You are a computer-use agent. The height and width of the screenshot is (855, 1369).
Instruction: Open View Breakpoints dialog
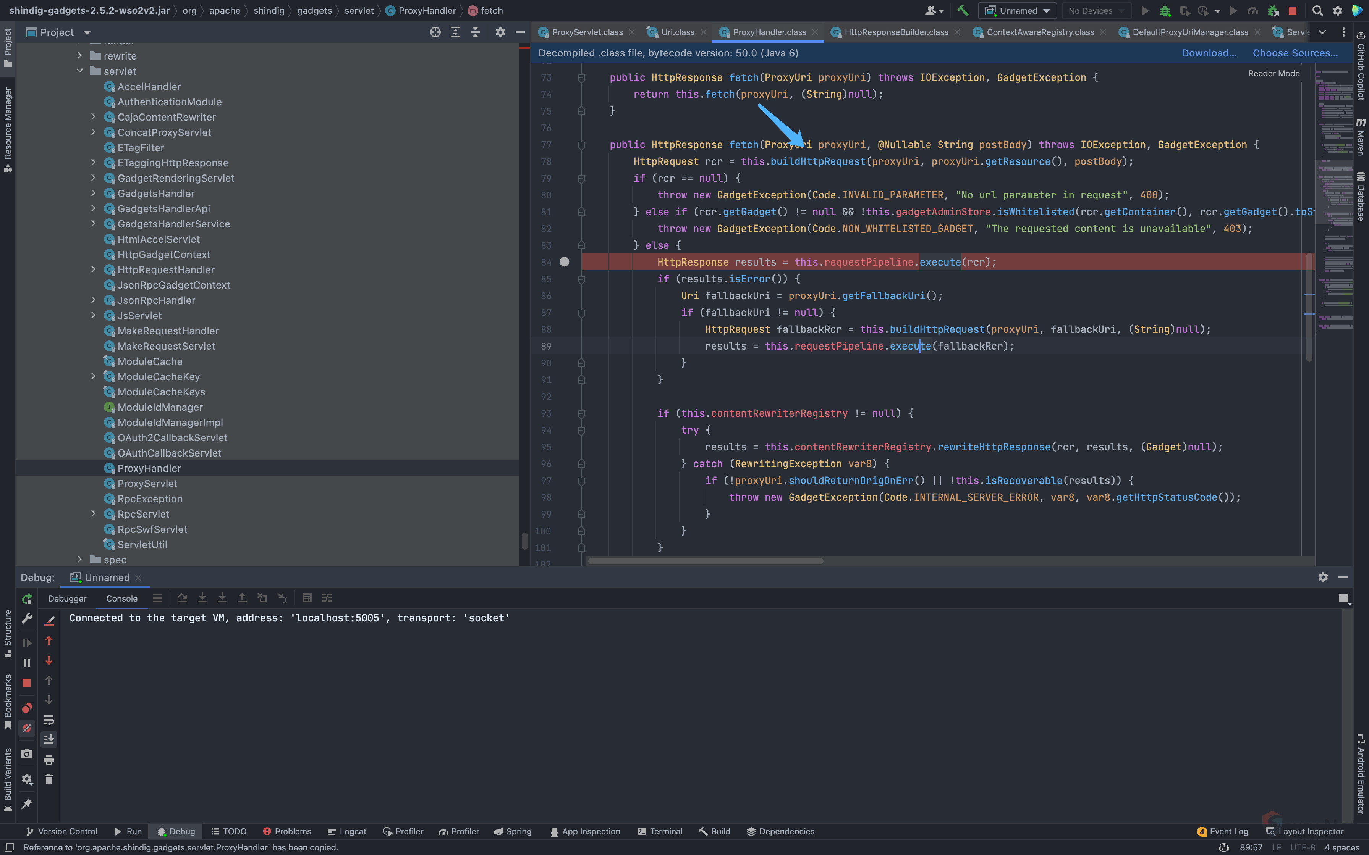[x=27, y=708]
